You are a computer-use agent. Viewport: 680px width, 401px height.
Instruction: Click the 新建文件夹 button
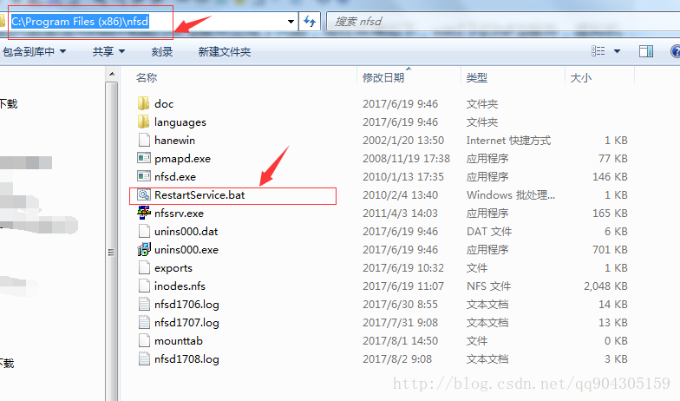coord(224,52)
